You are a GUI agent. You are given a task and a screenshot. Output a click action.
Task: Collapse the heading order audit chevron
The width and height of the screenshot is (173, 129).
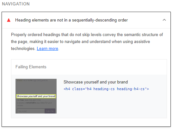(x=164, y=20)
